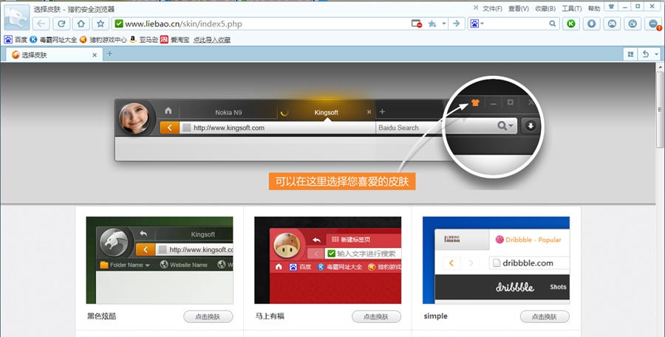665x337 pixels.
Task: Click the page scrollbar up arrow
Action: pos(661,67)
